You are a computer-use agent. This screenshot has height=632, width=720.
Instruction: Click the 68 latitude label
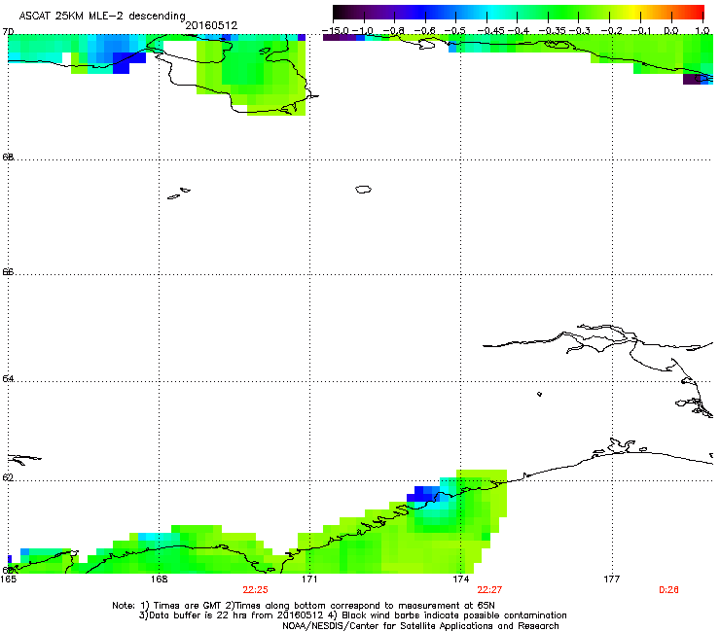pyautogui.click(x=8, y=157)
